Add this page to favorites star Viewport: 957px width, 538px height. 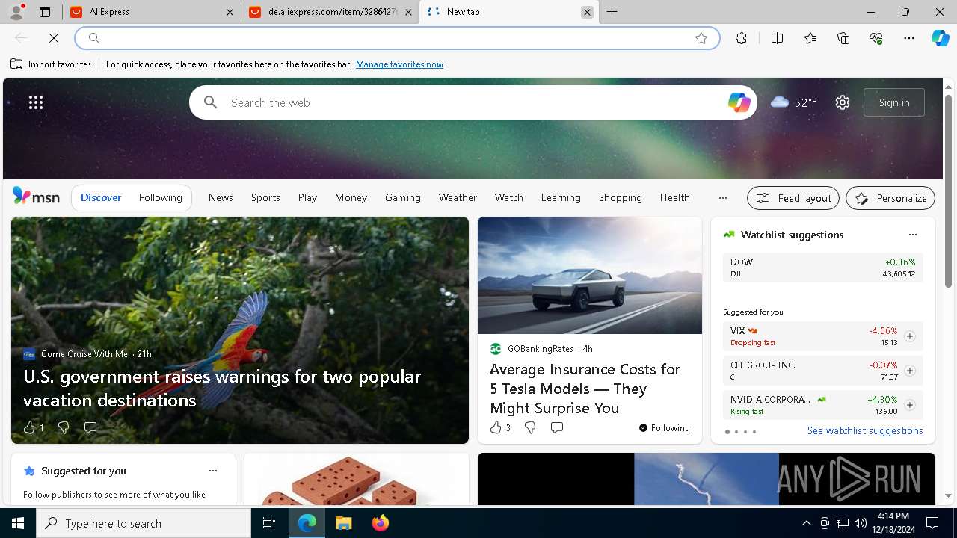point(701,38)
